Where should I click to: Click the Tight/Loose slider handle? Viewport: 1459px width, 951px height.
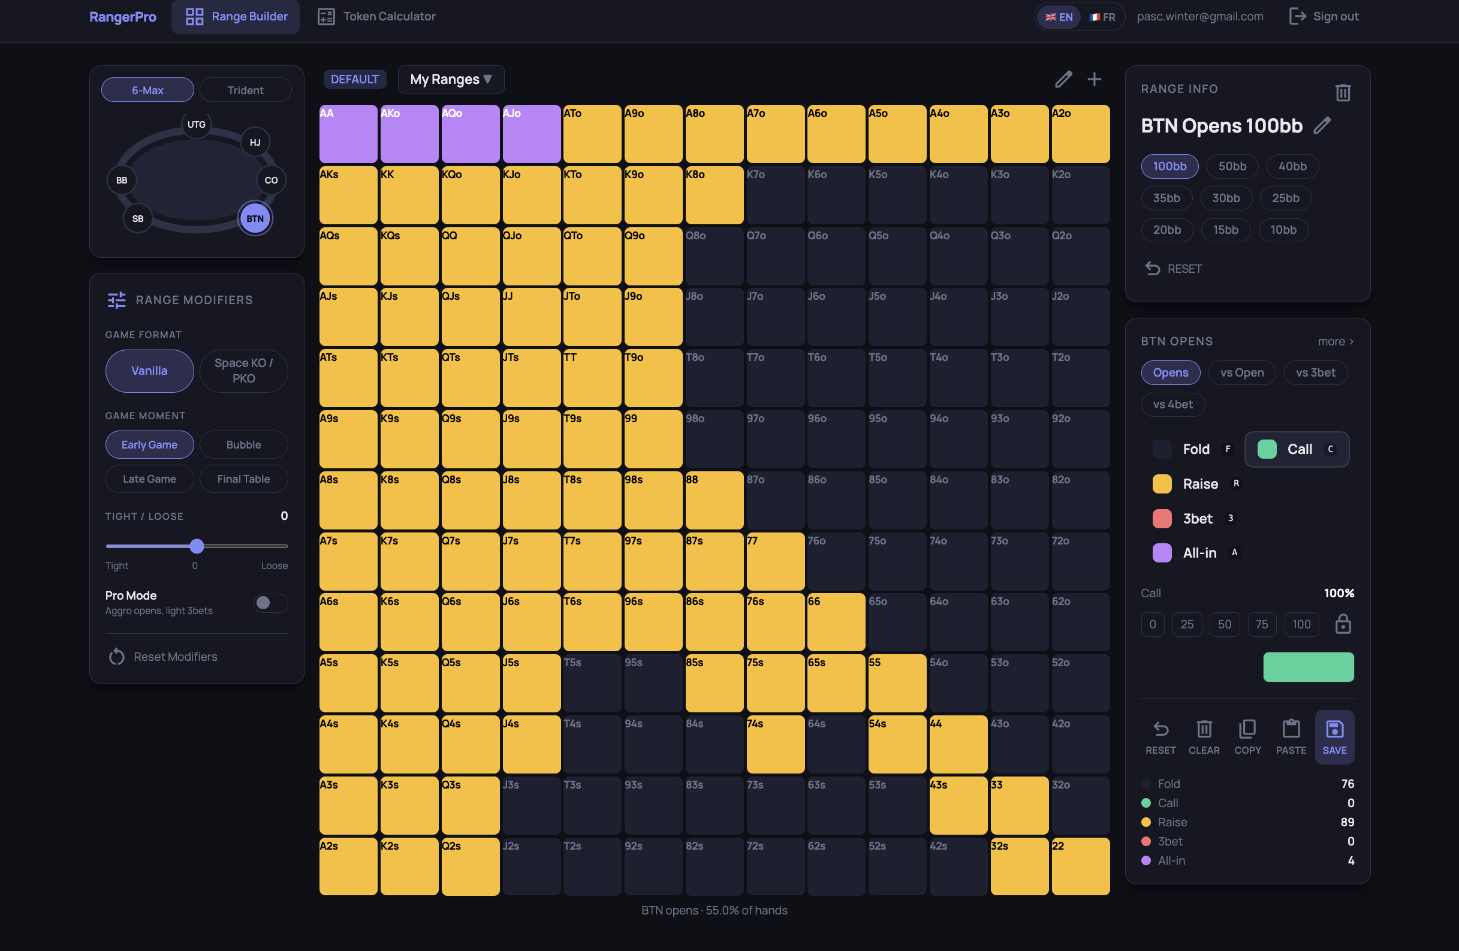click(x=196, y=546)
